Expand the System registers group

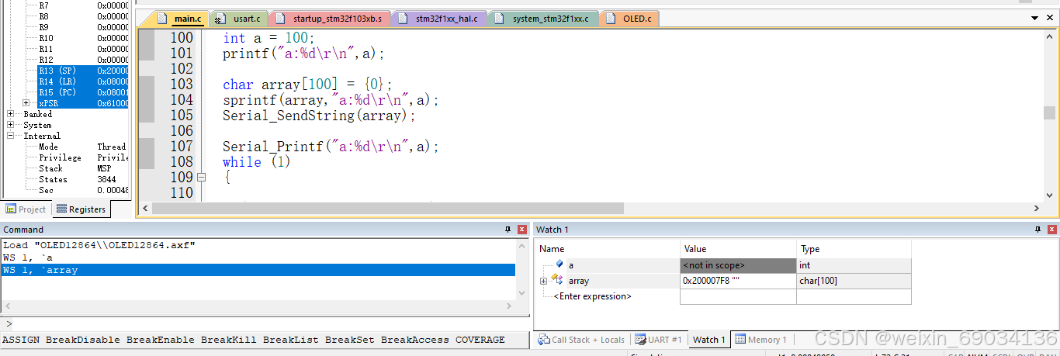coord(11,125)
